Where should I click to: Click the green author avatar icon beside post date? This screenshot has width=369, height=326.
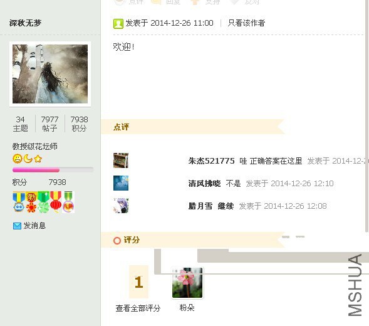[x=118, y=24]
